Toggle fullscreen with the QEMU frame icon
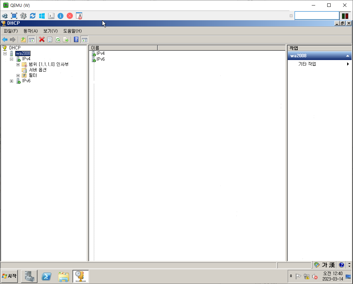Viewport: 353px width, 284px height. coord(14,16)
